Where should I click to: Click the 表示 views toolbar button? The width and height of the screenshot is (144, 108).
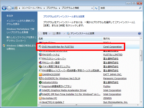coord(57,33)
